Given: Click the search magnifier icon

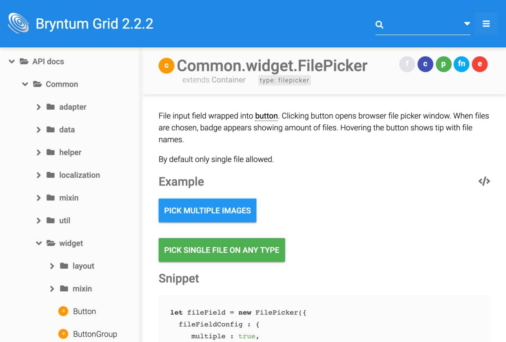Looking at the screenshot, I should pos(379,24).
